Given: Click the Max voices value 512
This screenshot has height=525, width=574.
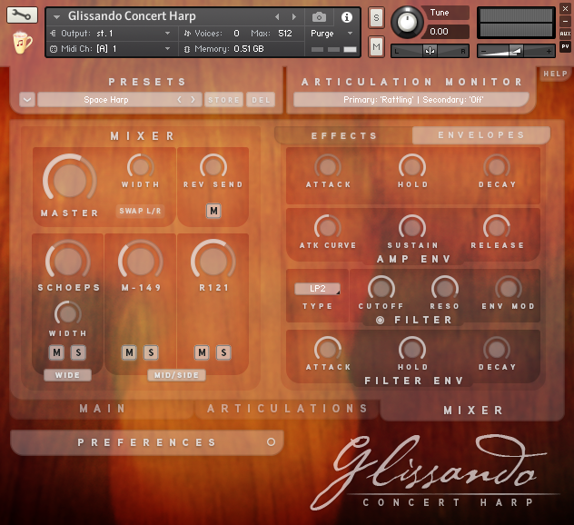Looking at the screenshot, I should 285,34.
